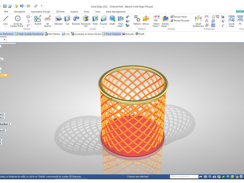Click the '0 items are selected' status text

click(138, 176)
